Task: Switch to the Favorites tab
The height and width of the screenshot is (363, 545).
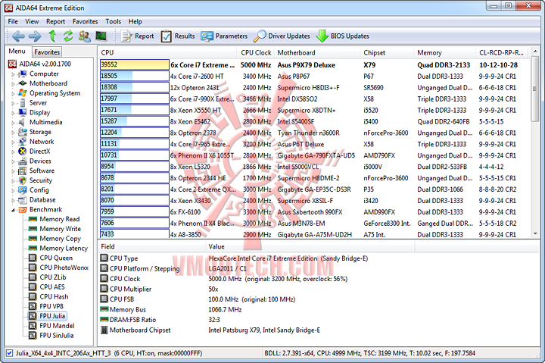Action: [x=47, y=52]
